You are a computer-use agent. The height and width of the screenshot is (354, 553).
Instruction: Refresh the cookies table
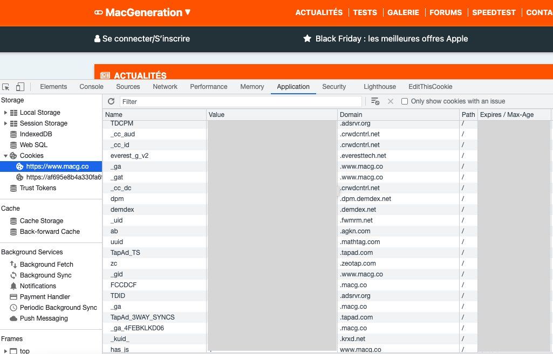tap(111, 101)
